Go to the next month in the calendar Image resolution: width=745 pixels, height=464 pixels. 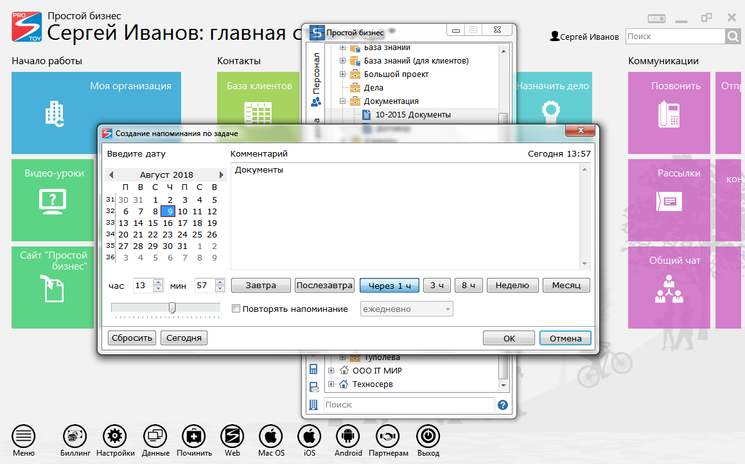click(221, 175)
